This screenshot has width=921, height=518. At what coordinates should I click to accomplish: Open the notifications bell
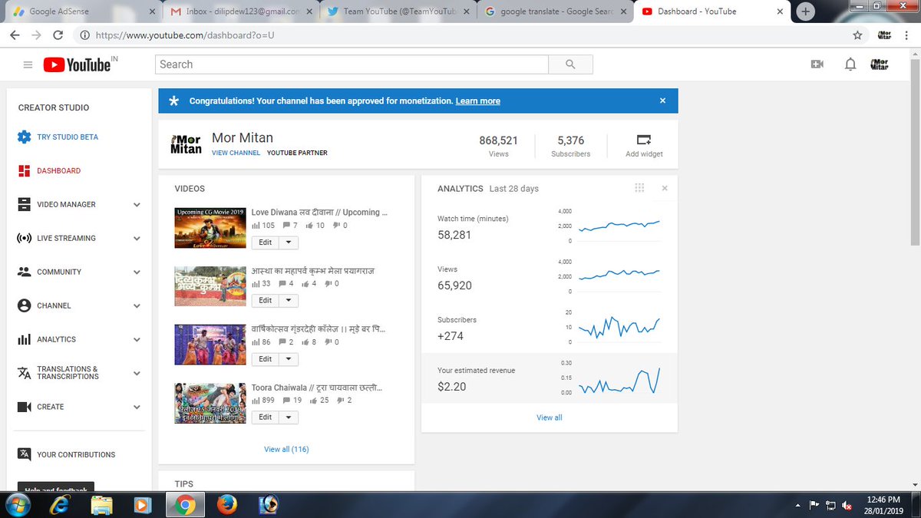point(850,64)
